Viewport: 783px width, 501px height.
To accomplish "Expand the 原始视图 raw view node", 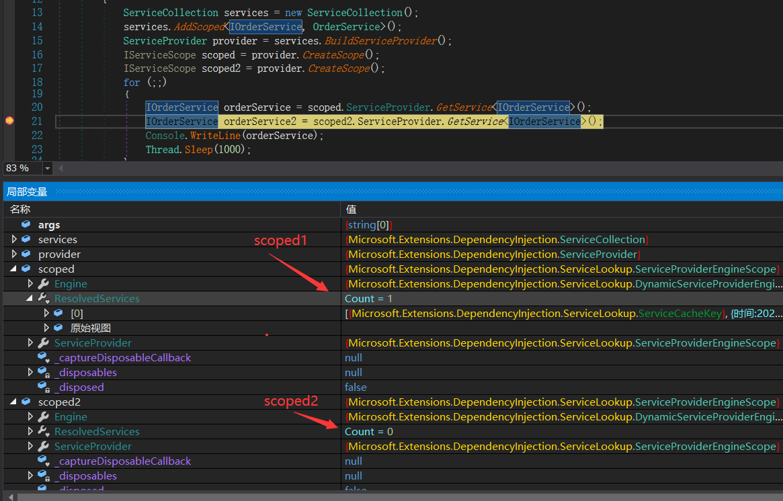I will point(47,328).
